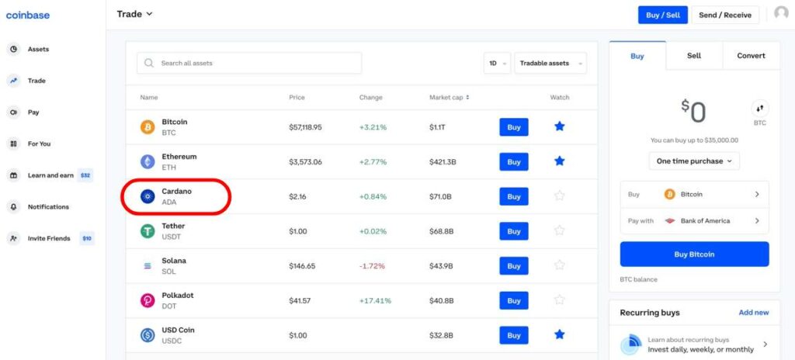Image resolution: width=795 pixels, height=360 pixels.
Task: Click Solana change -1.72%
Action: pyautogui.click(x=372, y=265)
